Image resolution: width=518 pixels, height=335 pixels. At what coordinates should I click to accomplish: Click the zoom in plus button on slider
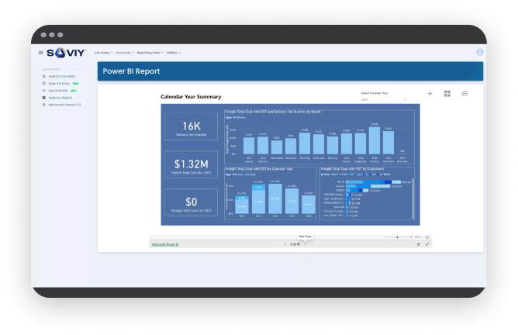click(x=411, y=237)
